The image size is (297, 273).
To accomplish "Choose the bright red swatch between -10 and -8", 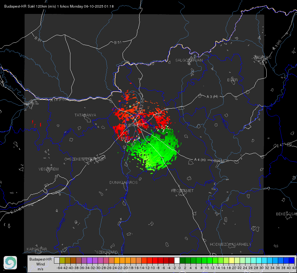I will 155,260.
